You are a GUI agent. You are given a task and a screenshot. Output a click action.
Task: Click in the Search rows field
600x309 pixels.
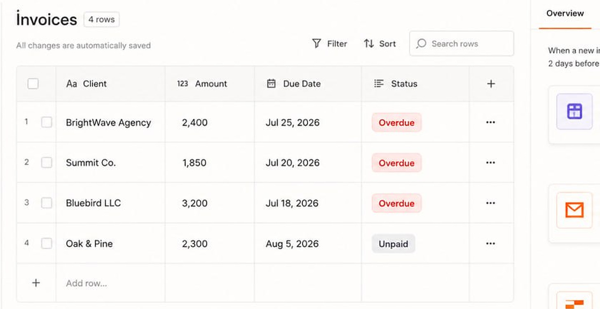(x=462, y=44)
